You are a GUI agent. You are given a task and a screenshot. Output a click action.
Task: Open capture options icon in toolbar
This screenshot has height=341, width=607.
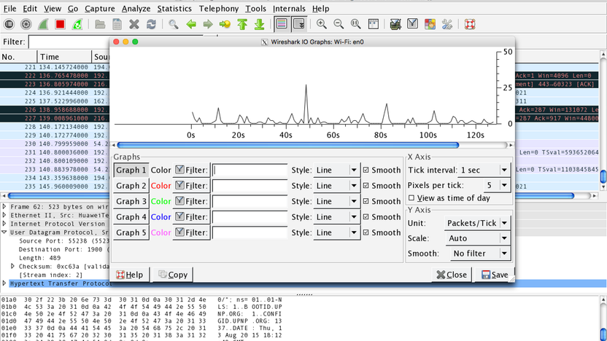pyautogui.click(x=26, y=24)
